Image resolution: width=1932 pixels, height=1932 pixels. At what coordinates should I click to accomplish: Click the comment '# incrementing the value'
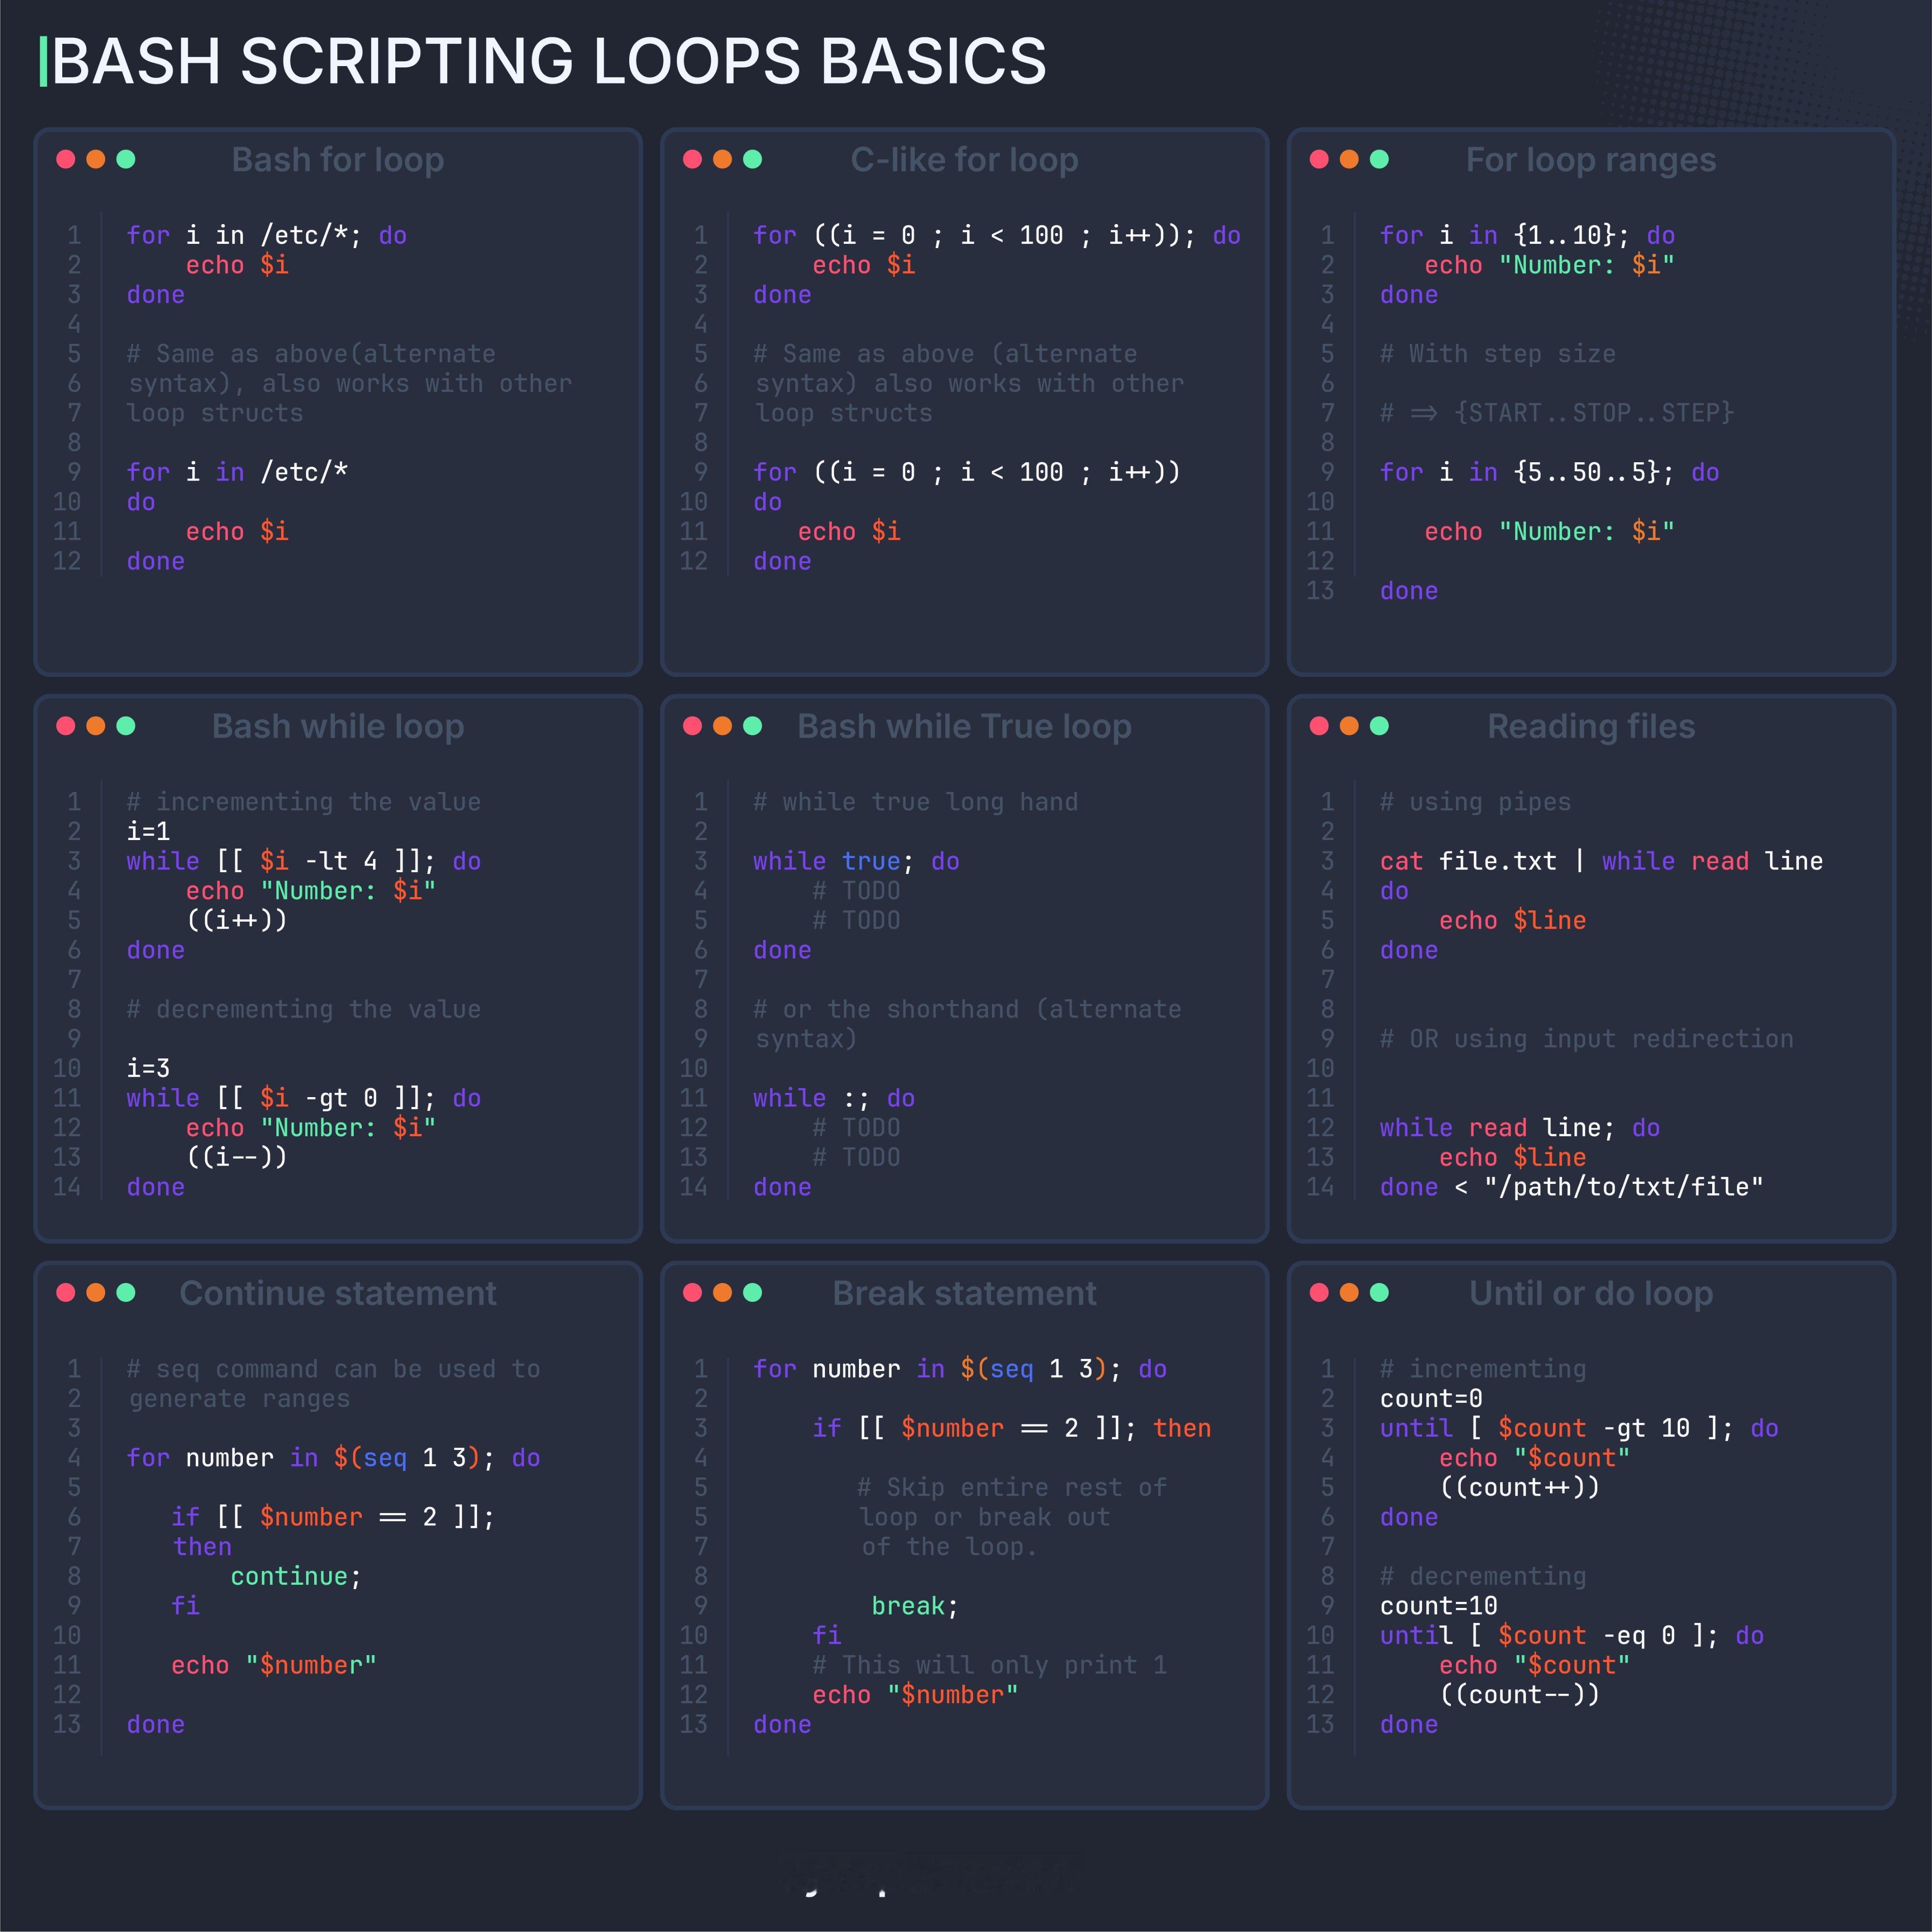click(x=304, y=802)
